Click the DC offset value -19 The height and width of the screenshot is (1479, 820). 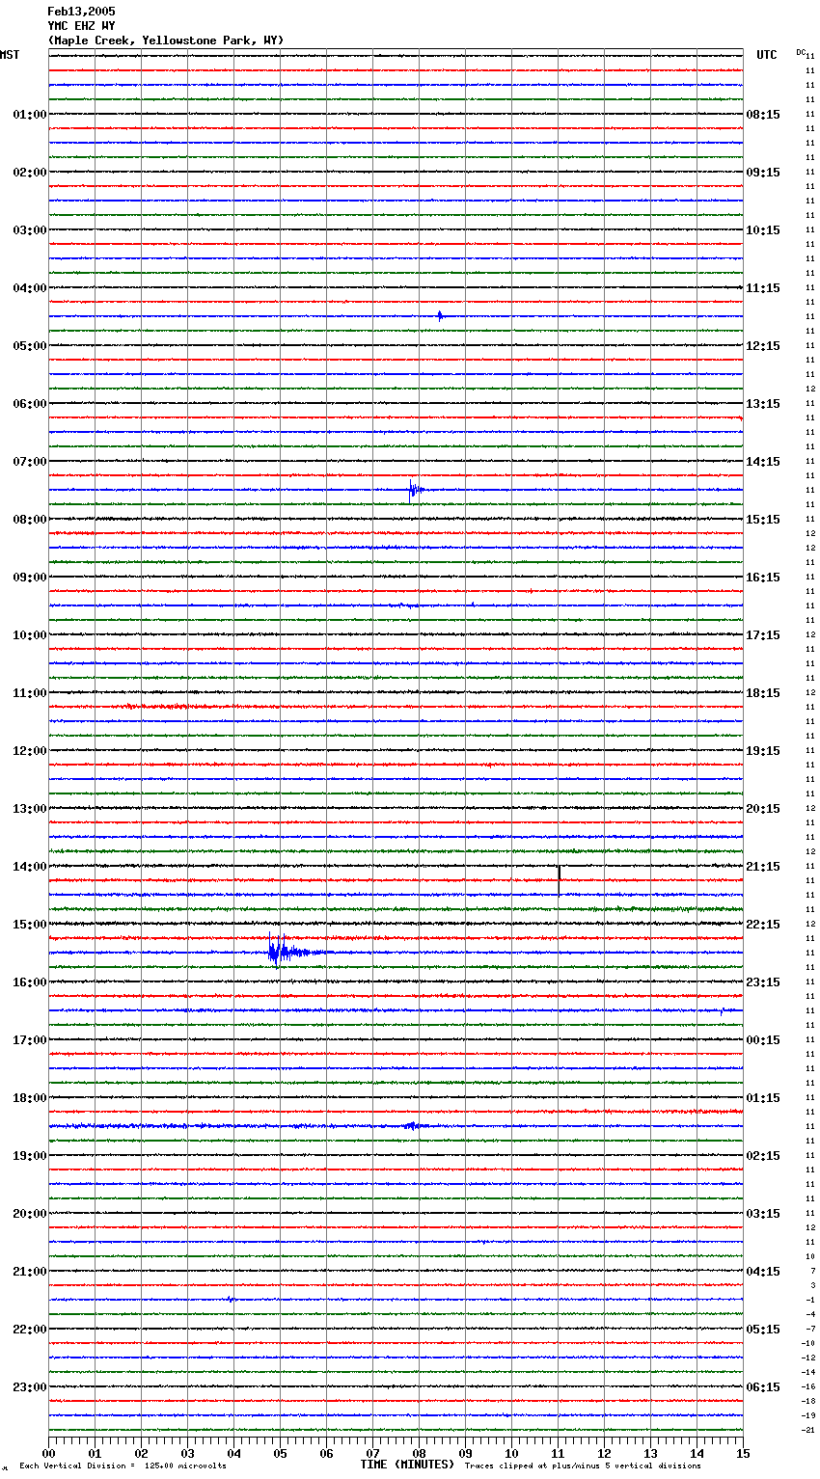click(x=809, y=1415)
